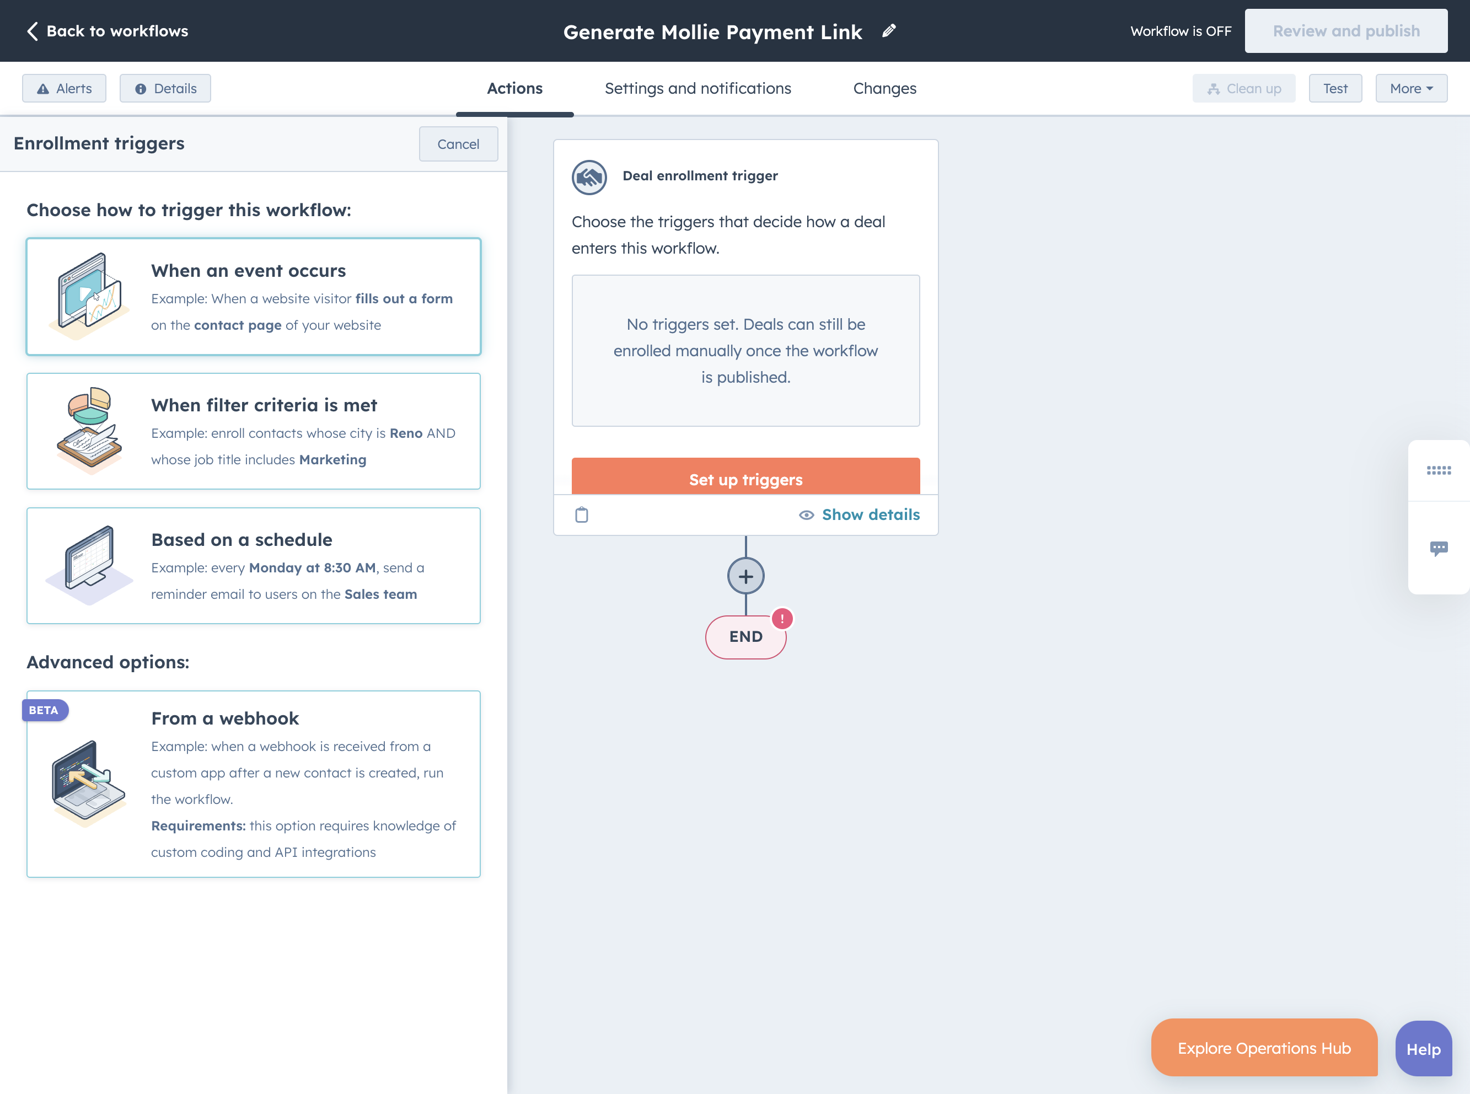Viewport: 1470px width, 1094px height.
Task: Open the Help widget
Action: [x=1424, y=1049]
